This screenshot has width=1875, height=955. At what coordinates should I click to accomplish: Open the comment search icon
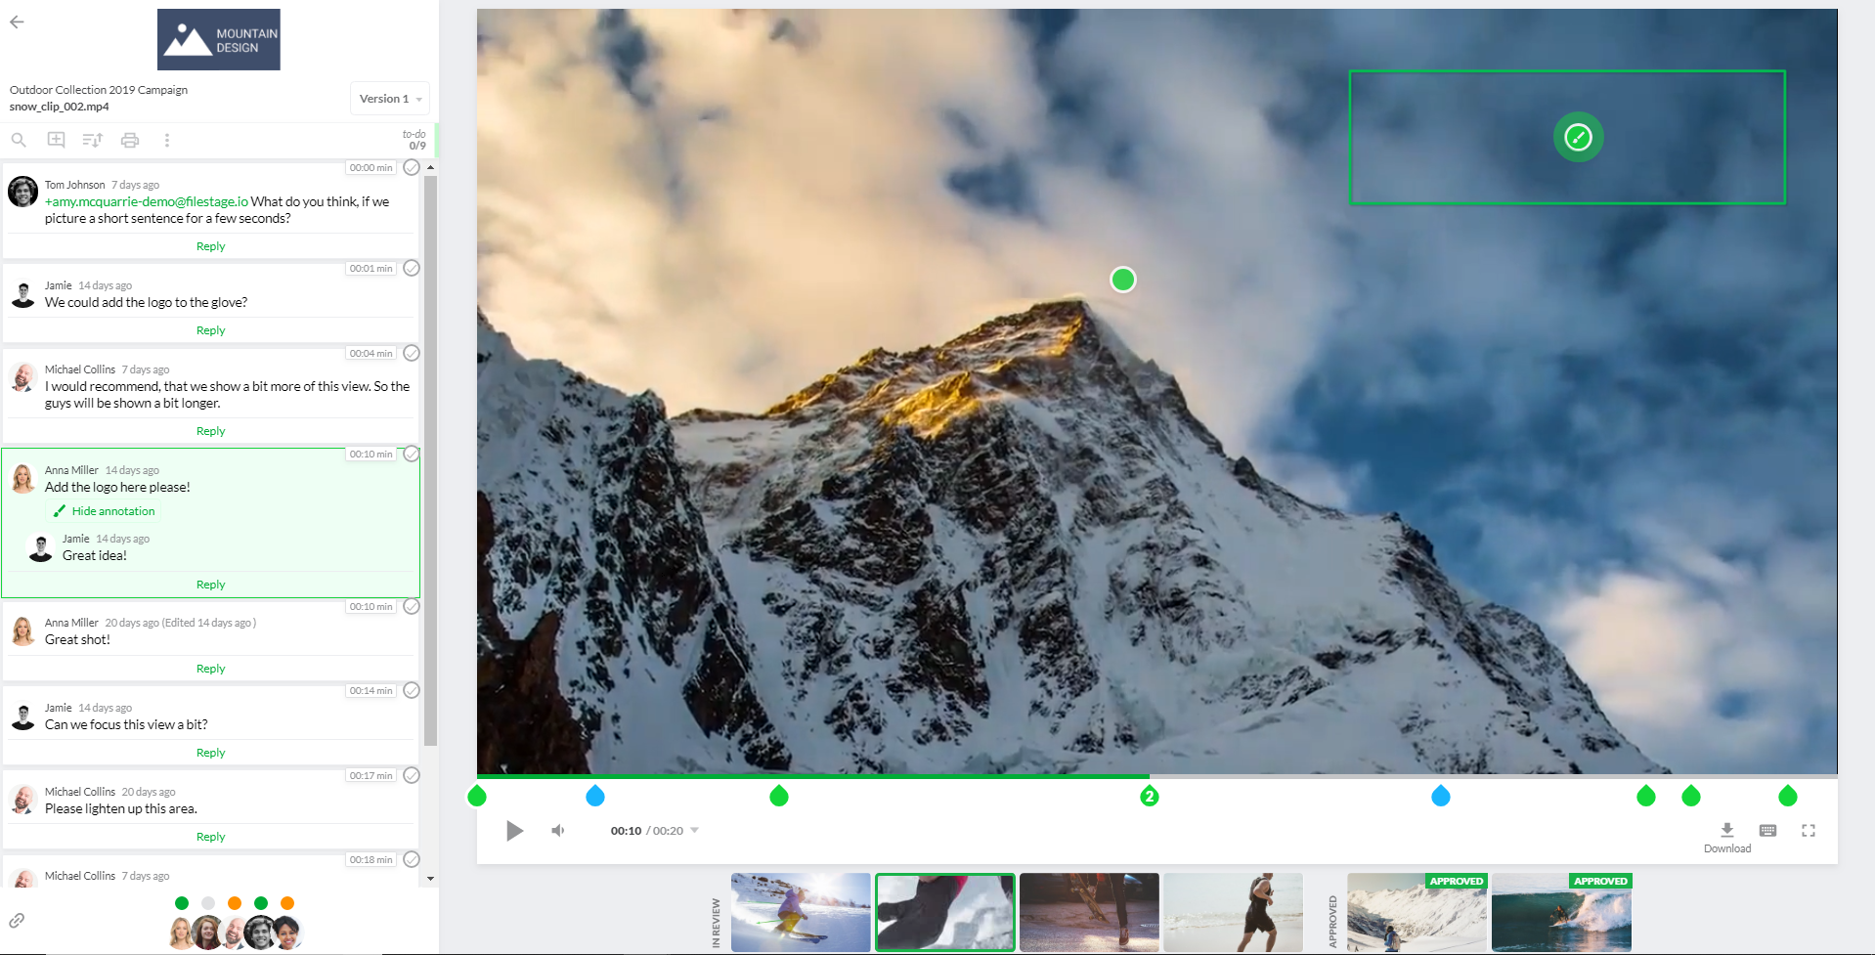[x=19, y=141]
